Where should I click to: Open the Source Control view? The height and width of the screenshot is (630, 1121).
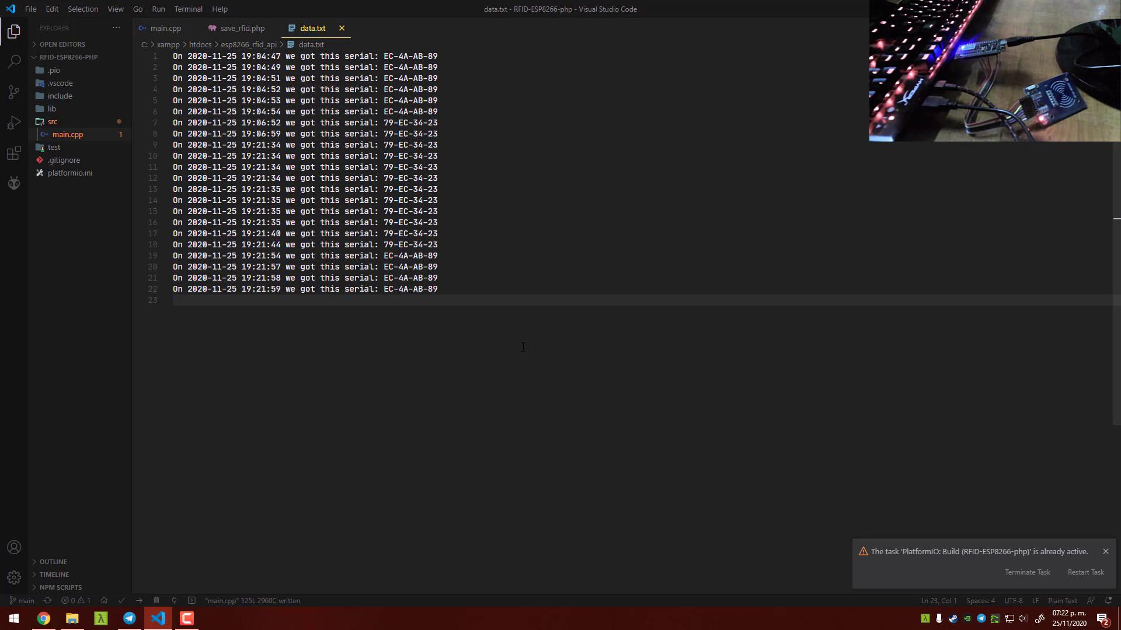(x=14, y=92)
